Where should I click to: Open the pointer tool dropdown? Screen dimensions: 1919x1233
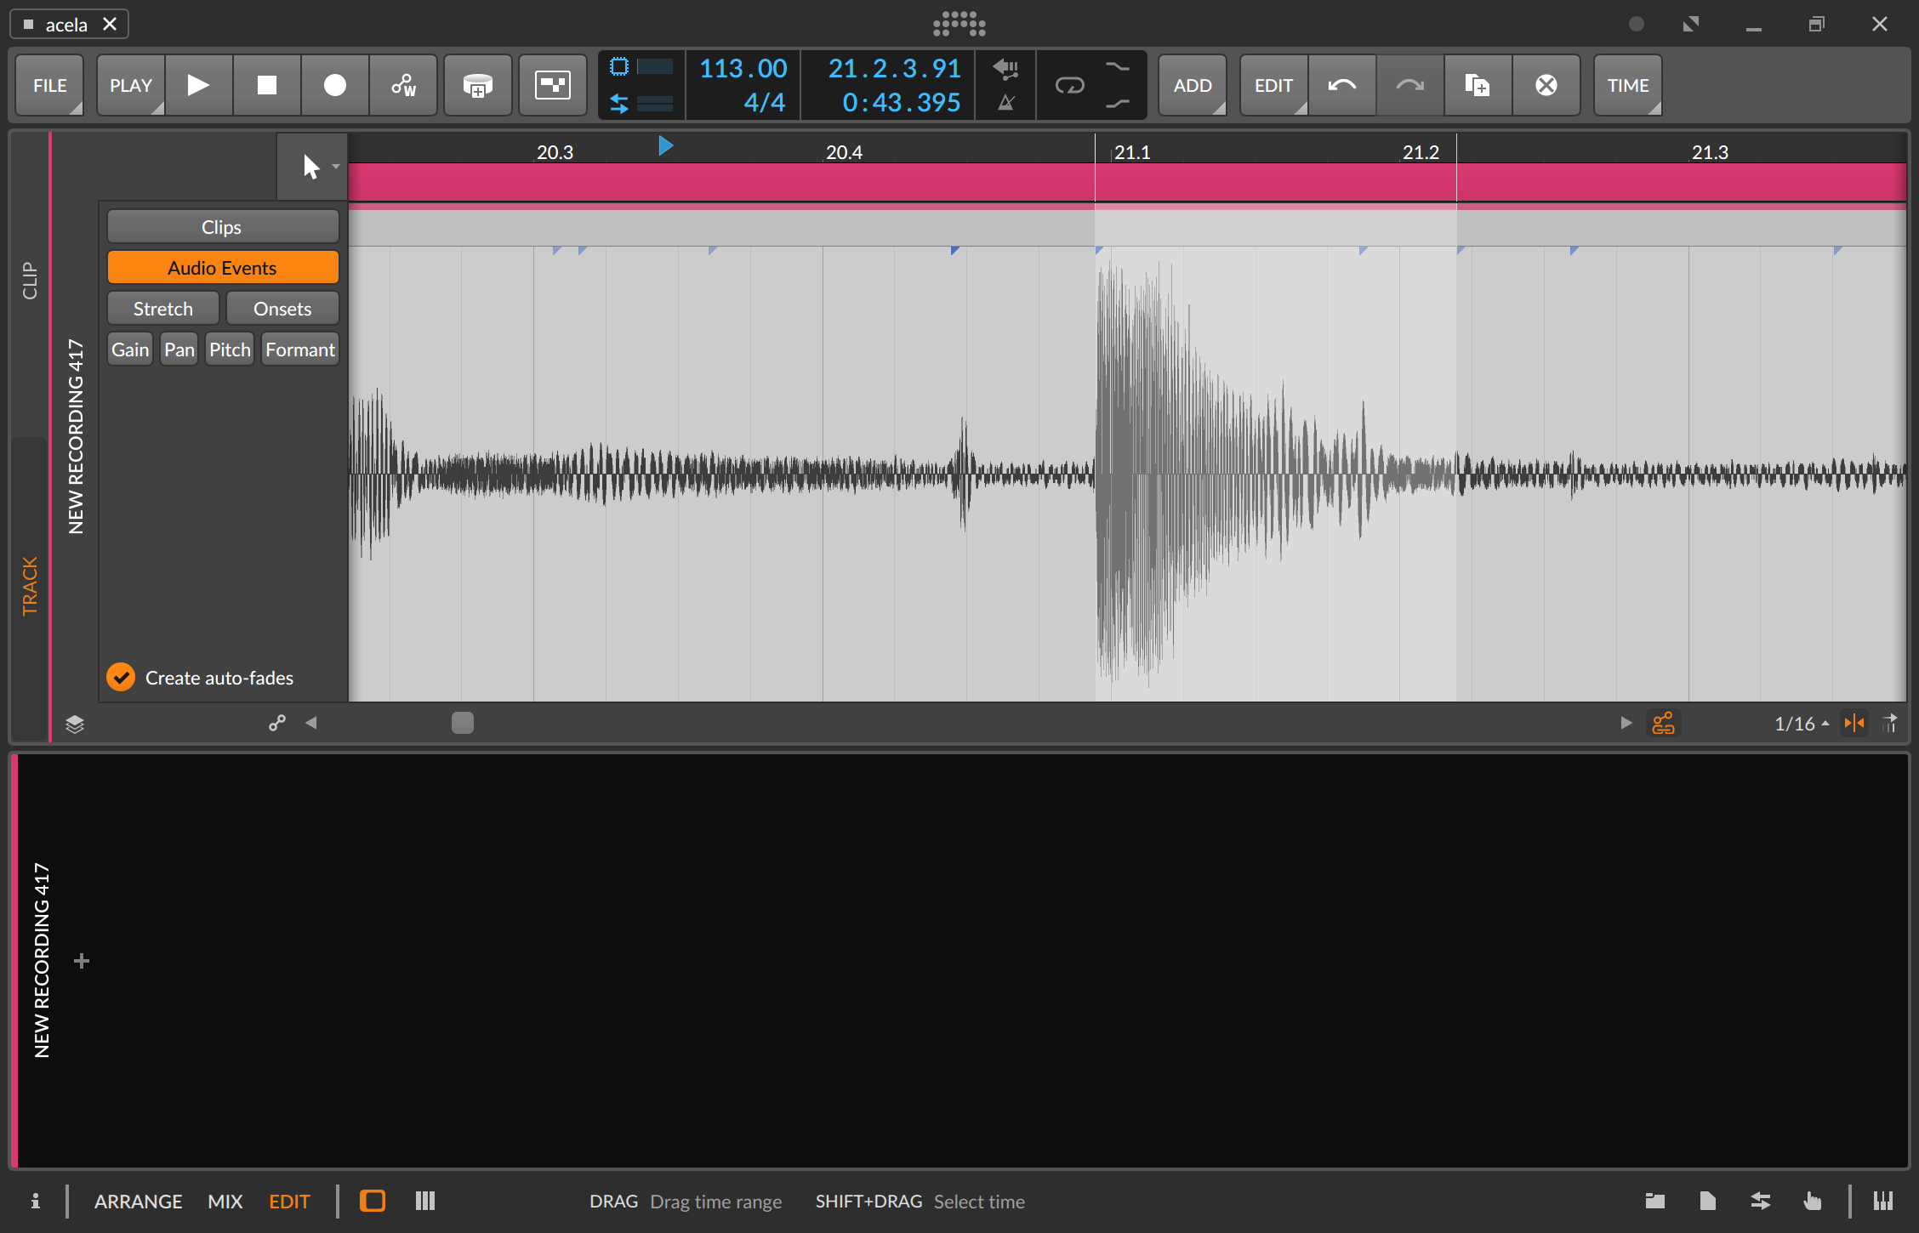coord(336,167)
